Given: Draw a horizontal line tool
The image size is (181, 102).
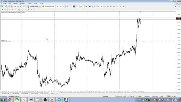Looking at the screenshot, I should click(12, 10).
